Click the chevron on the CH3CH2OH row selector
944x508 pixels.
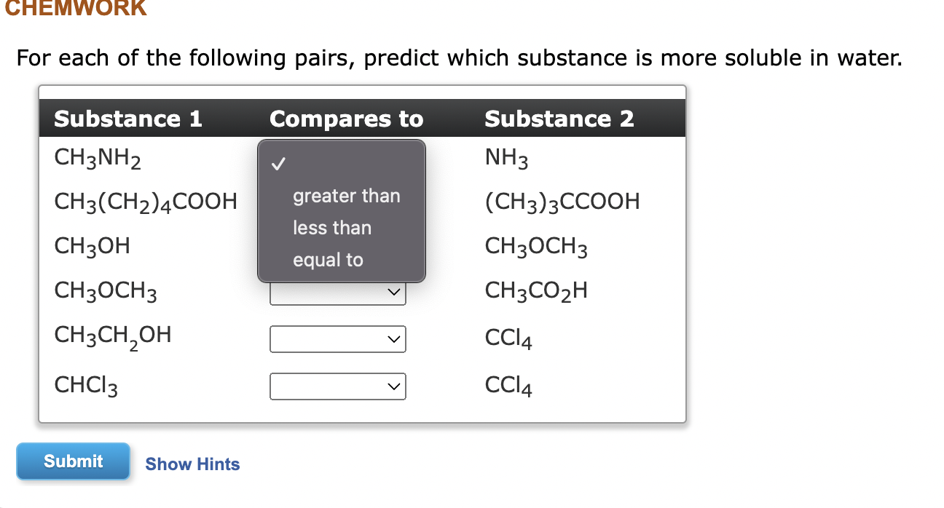click(394, 338)
